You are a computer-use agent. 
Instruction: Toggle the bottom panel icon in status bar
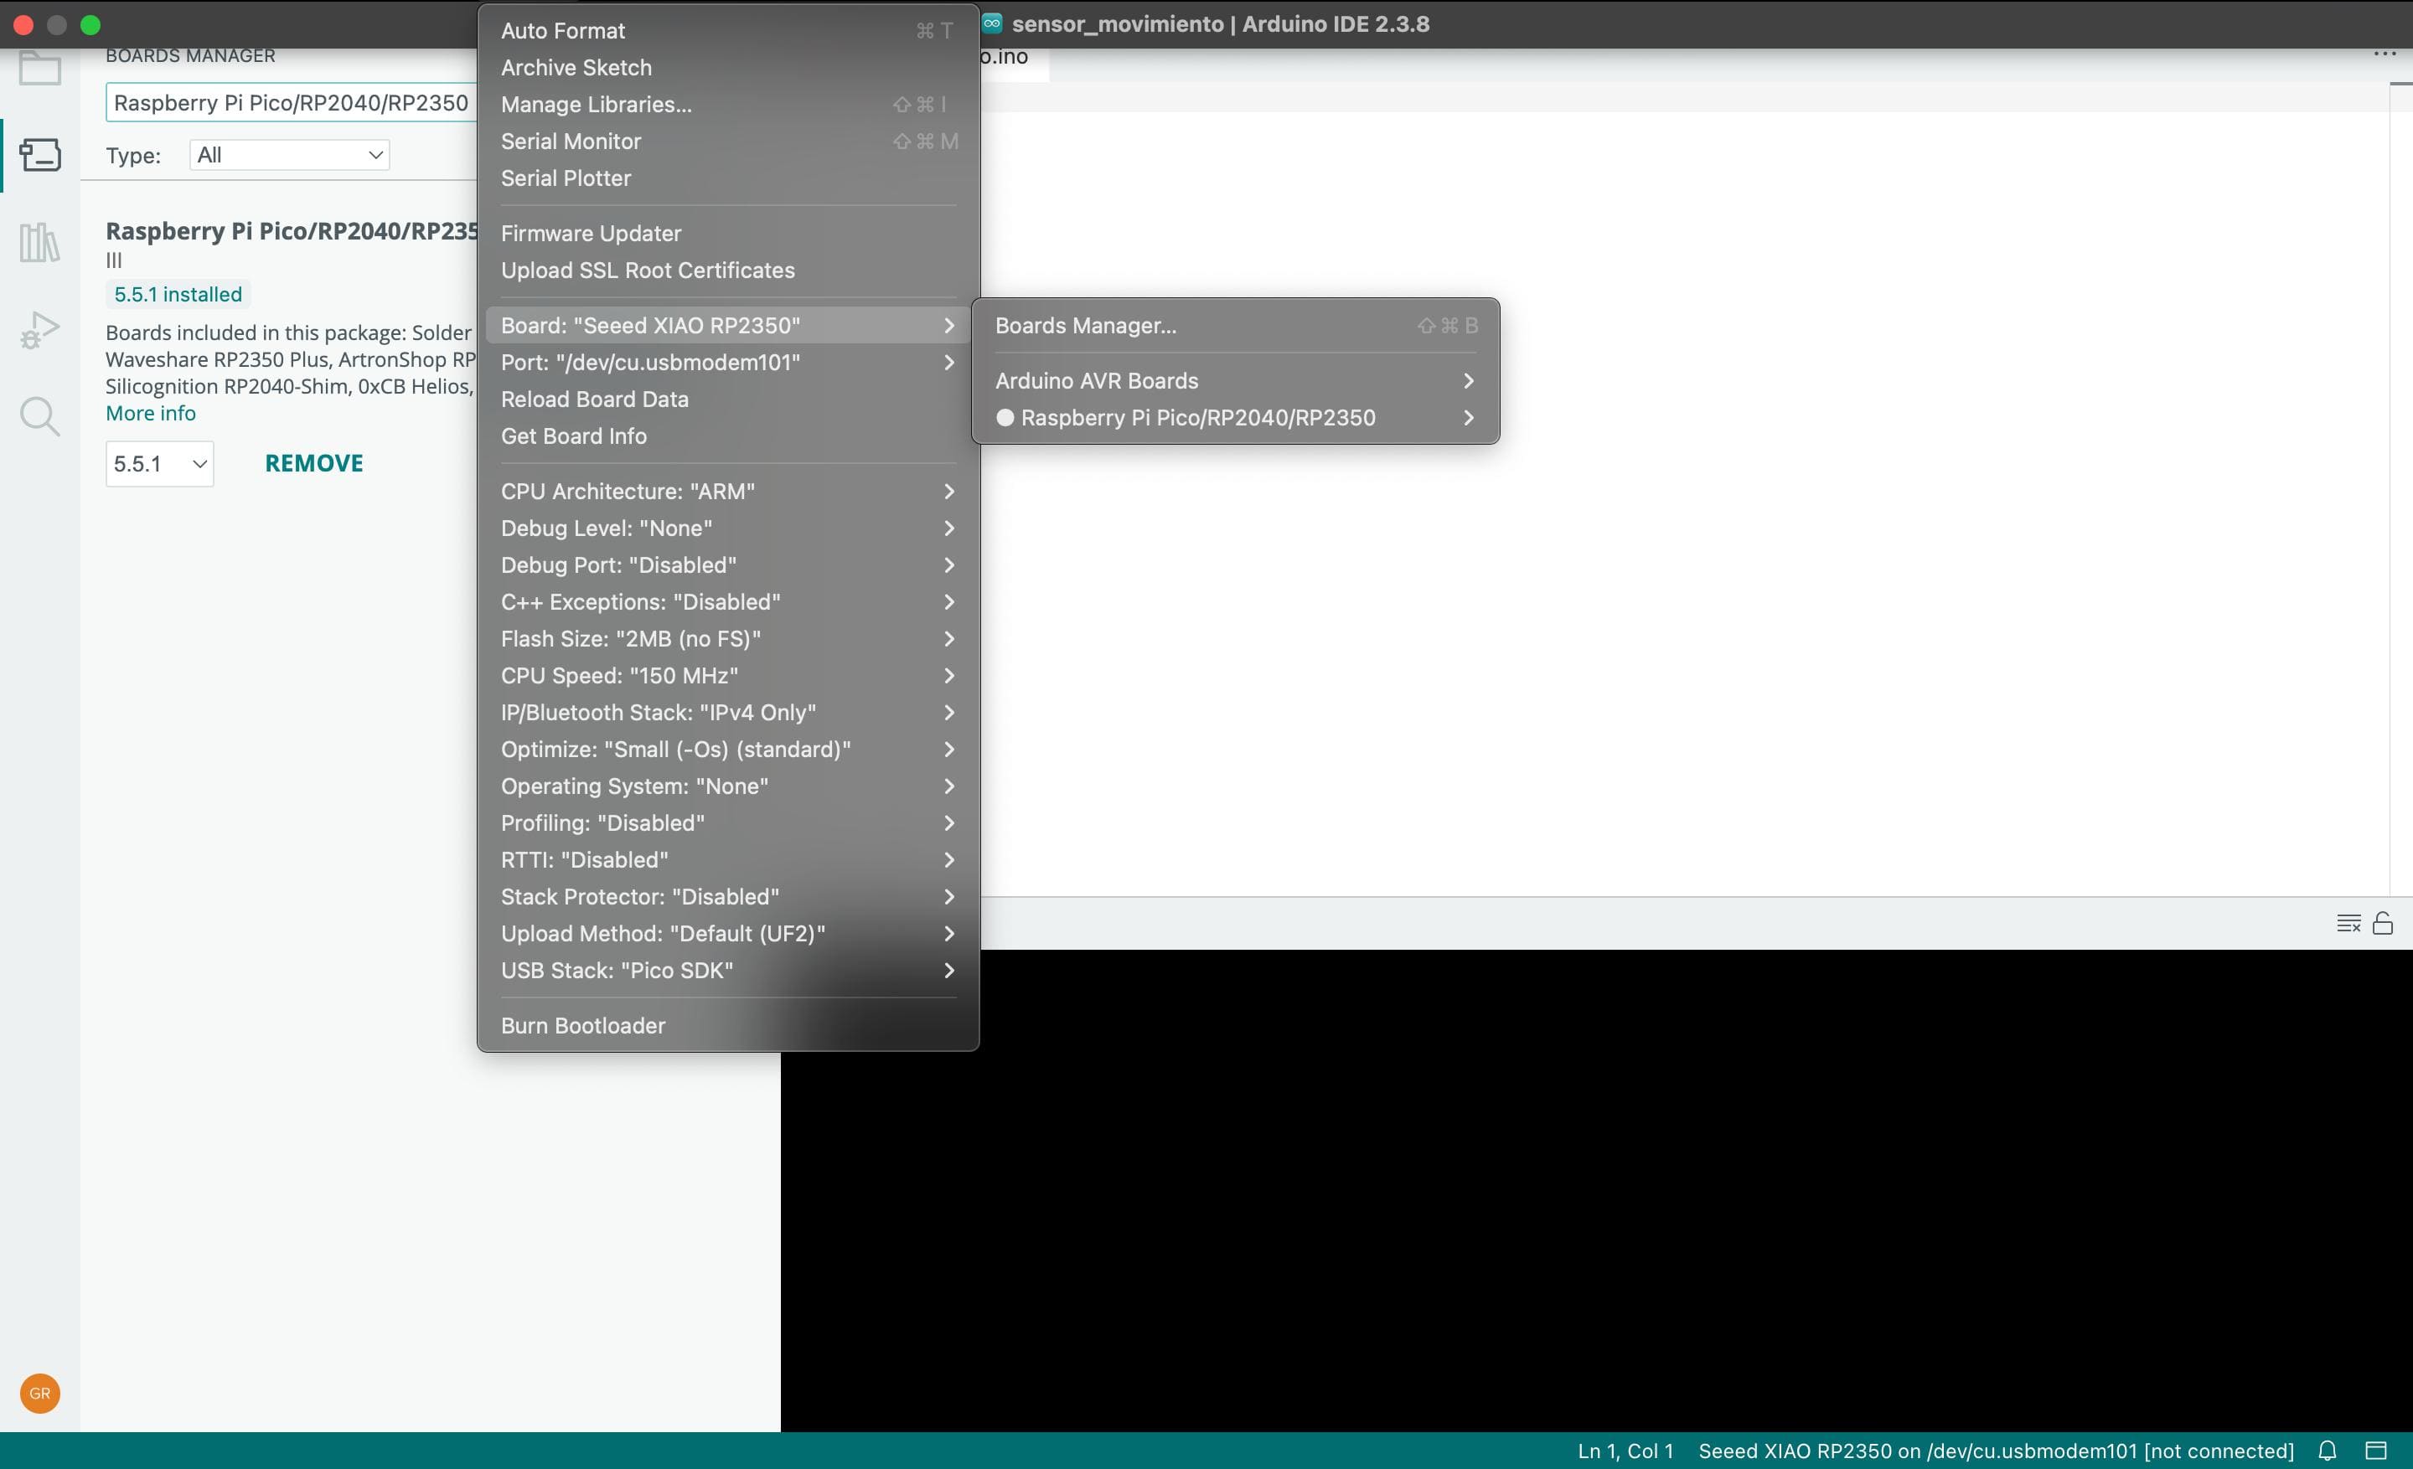click(x=2376, y=1451)
